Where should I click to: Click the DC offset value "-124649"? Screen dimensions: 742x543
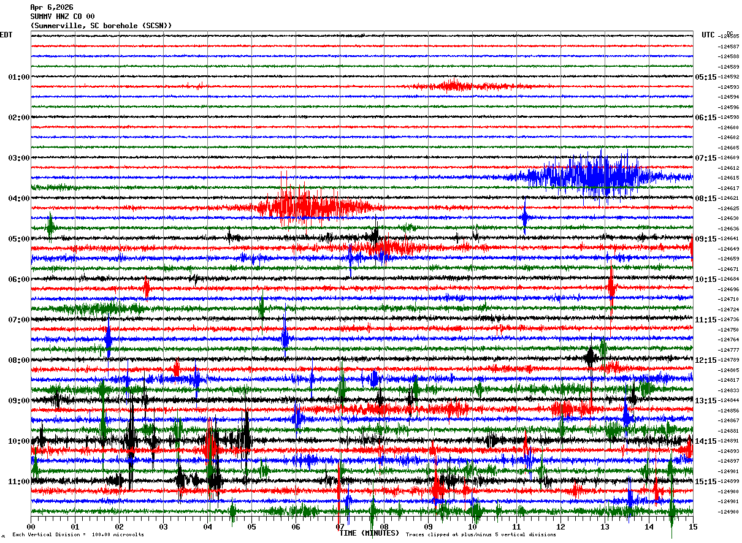[x=728, y=249]
